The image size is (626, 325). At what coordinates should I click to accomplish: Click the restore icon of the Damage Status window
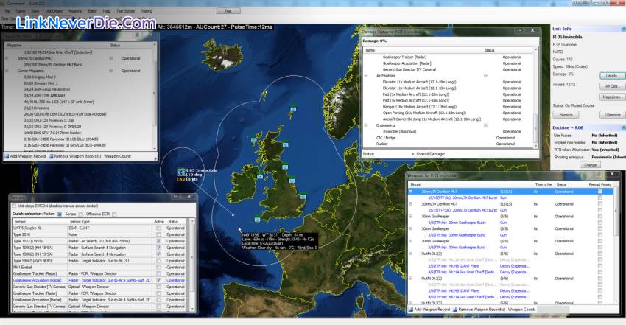519,31
